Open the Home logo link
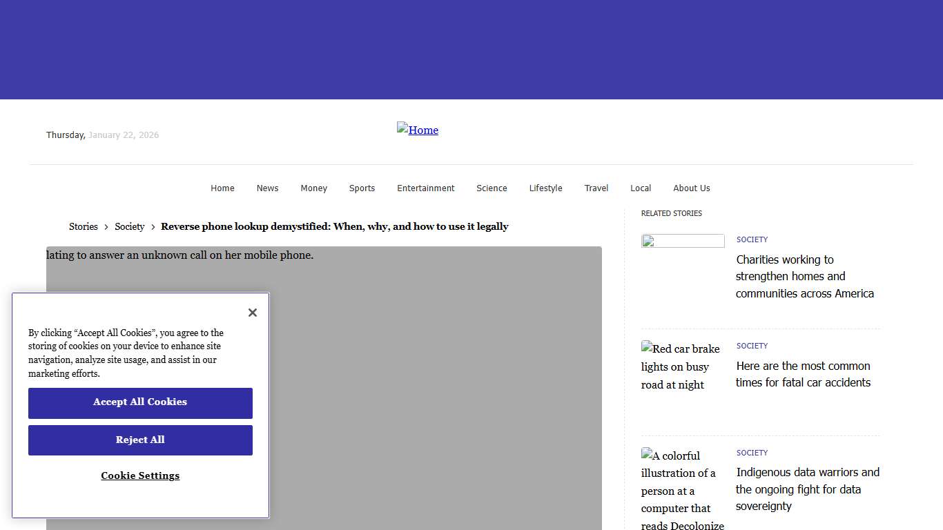Screen dimensions: 943x530 (417, 130)
